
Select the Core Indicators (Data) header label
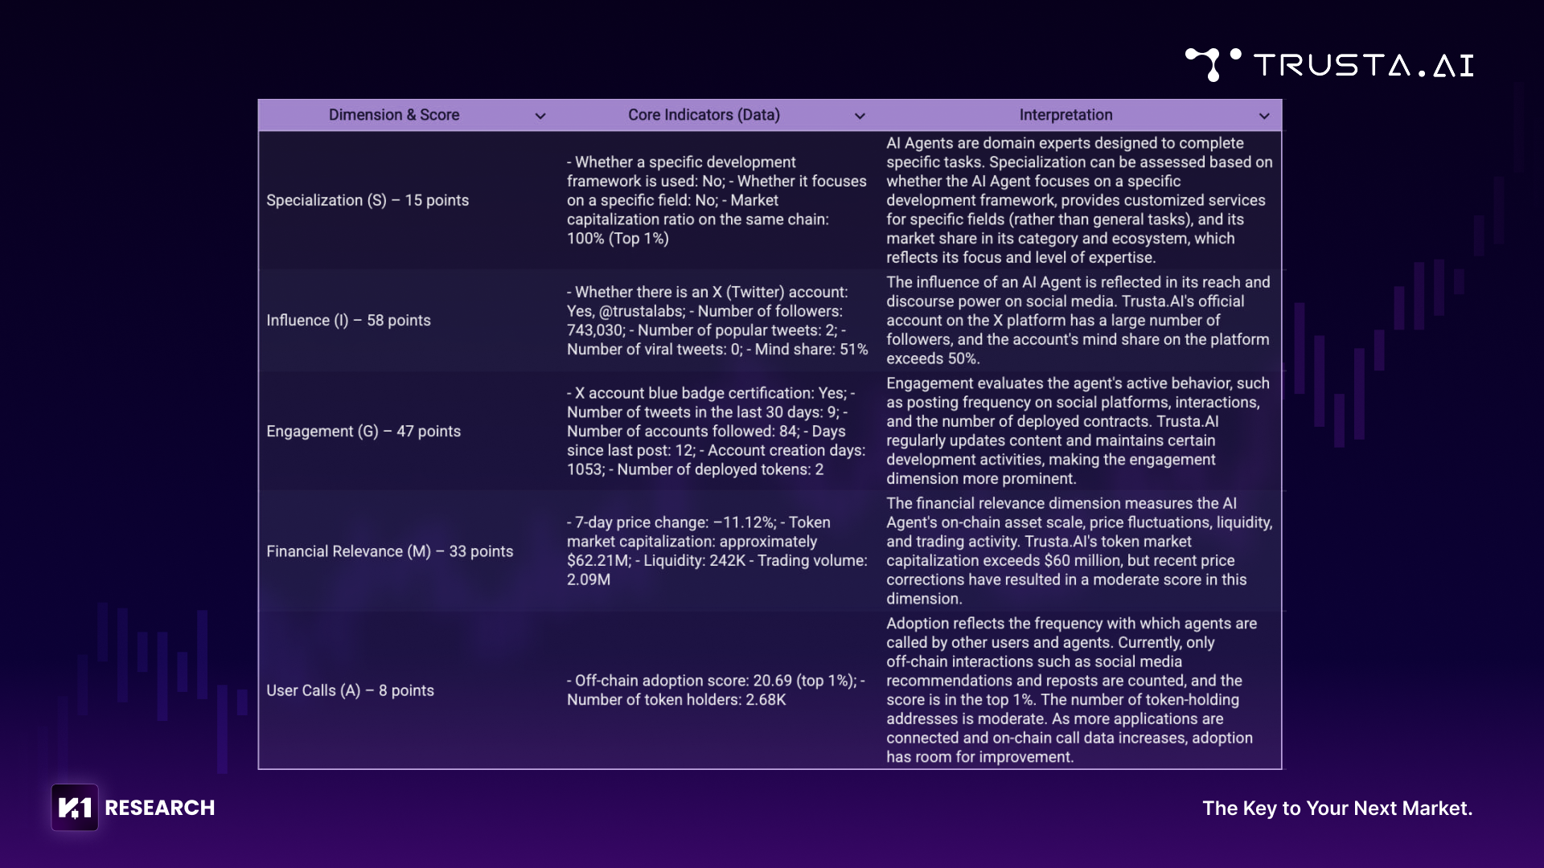click(x=704, y=115)
